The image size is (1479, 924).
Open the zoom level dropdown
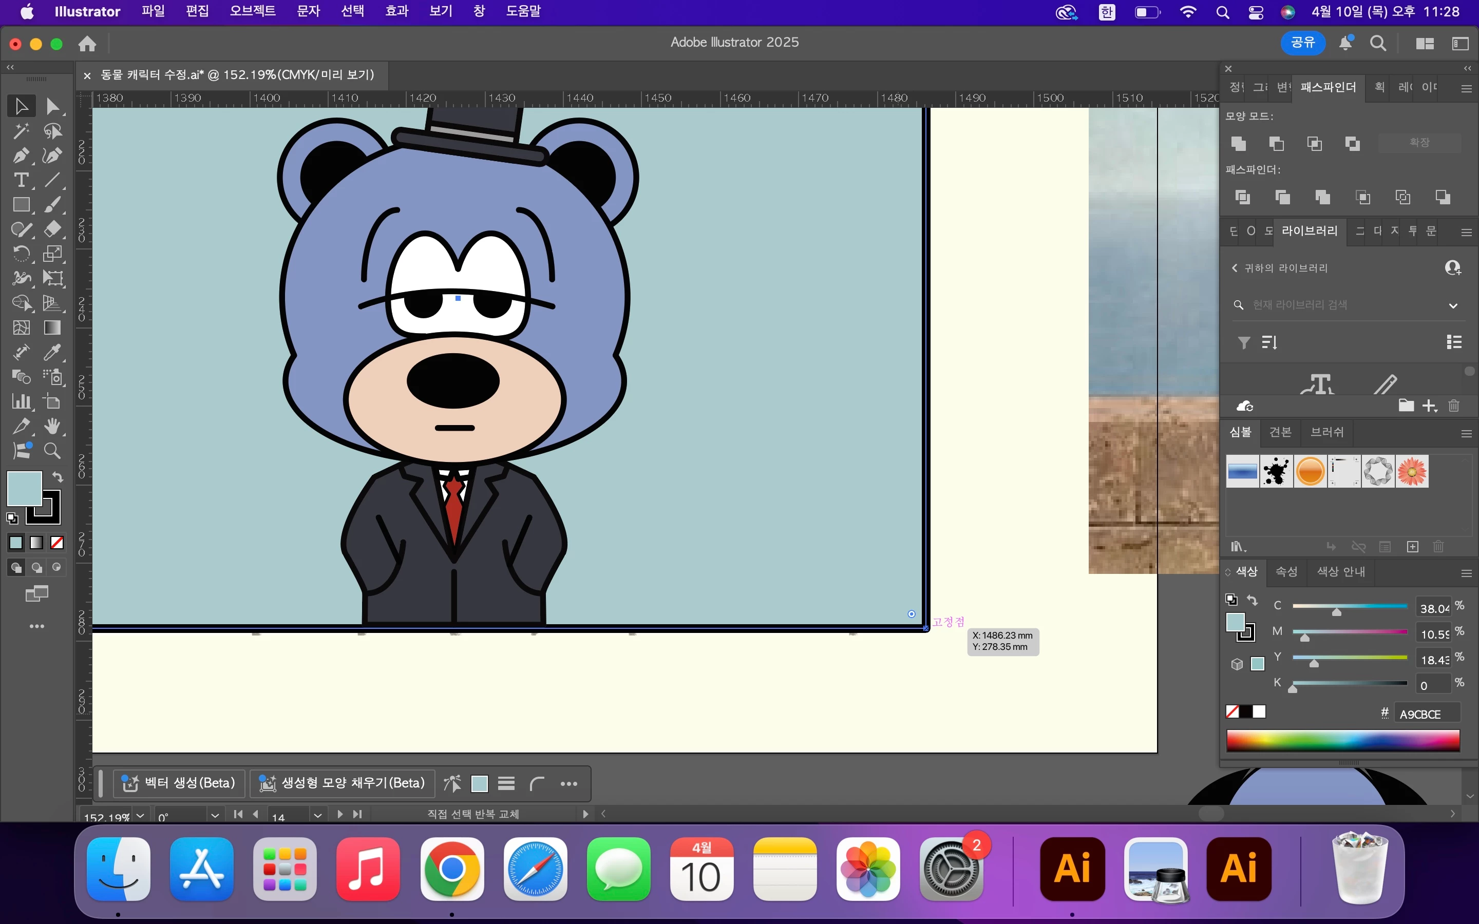141,815
